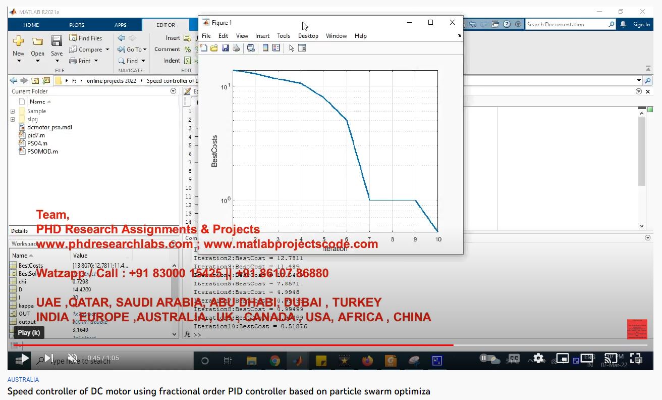Select BestCosts variable in Workspace
The width and height of the screenshot is (662, 400).
coord(30,266)
